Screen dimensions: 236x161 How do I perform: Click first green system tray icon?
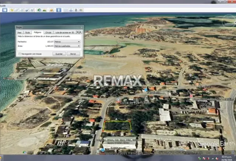199,158
